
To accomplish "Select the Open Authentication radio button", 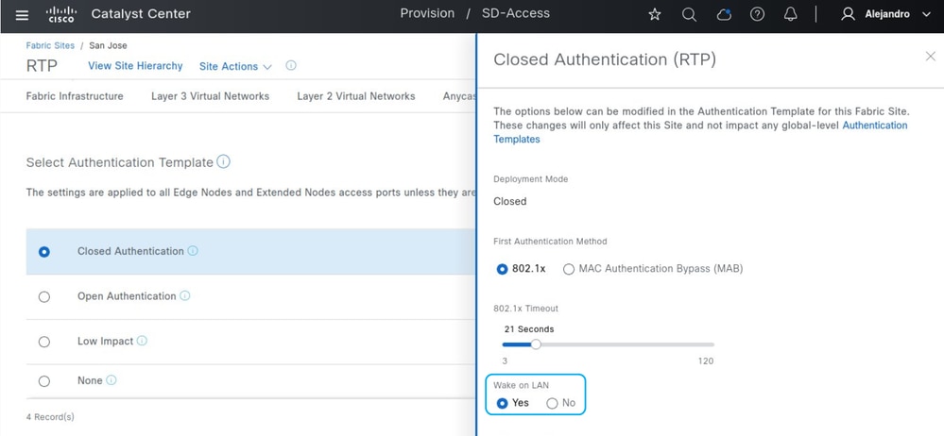I will [x=44, y=297].
